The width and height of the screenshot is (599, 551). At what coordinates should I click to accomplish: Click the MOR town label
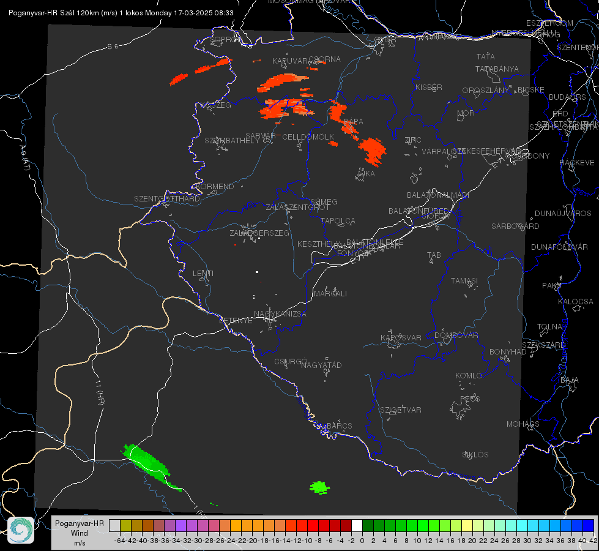point(466,113)
